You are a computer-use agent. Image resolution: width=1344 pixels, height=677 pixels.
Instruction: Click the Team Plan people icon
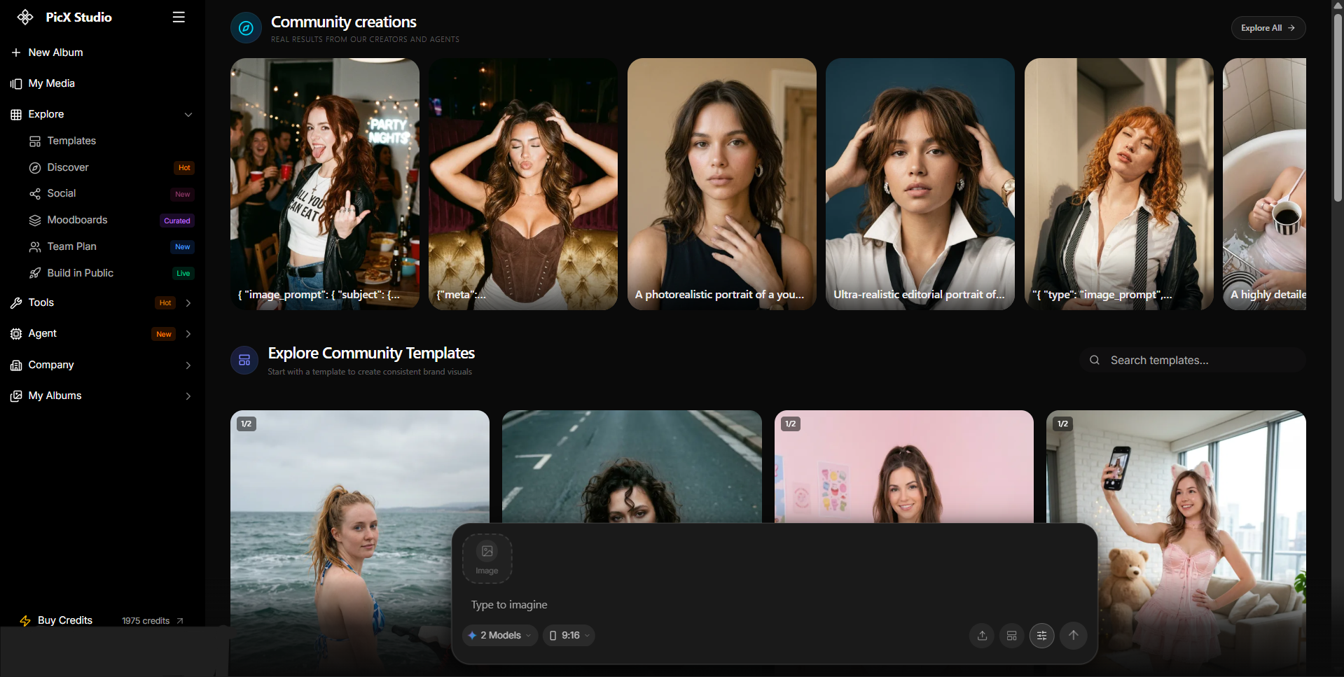coord(35,247)
